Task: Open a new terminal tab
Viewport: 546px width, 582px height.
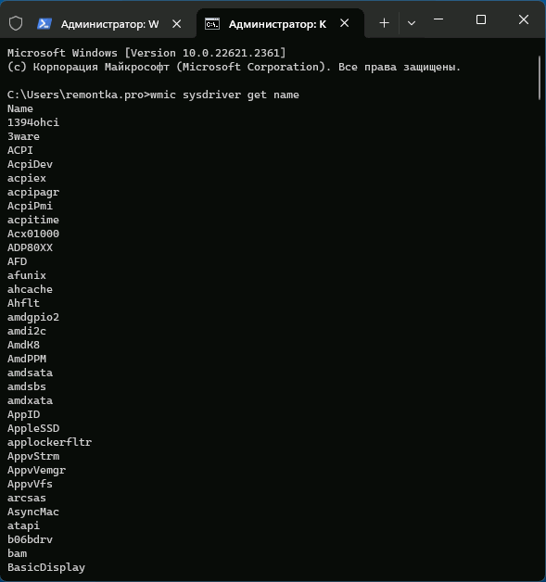Action: 384,23
